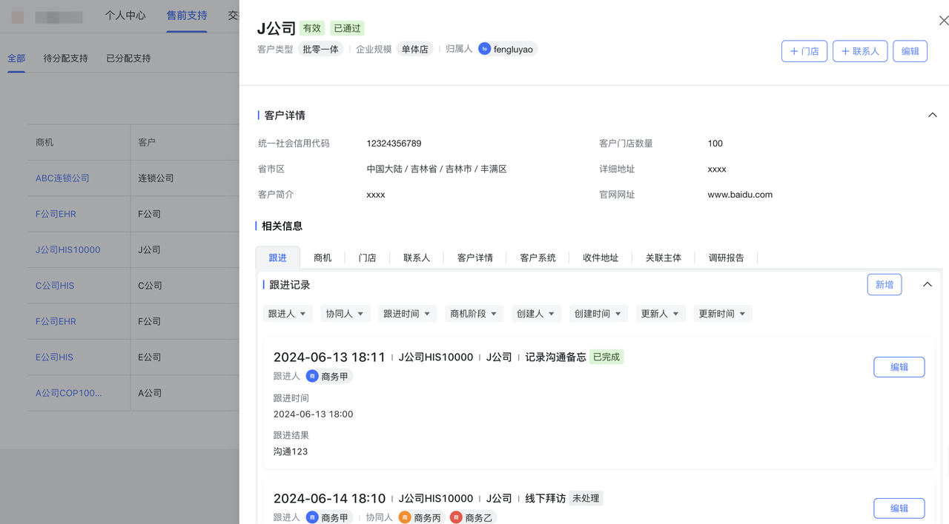Switch to the 收件地址 tab
Image resolution: width=949 pixels, height=524 pixels.
point(601,258)
